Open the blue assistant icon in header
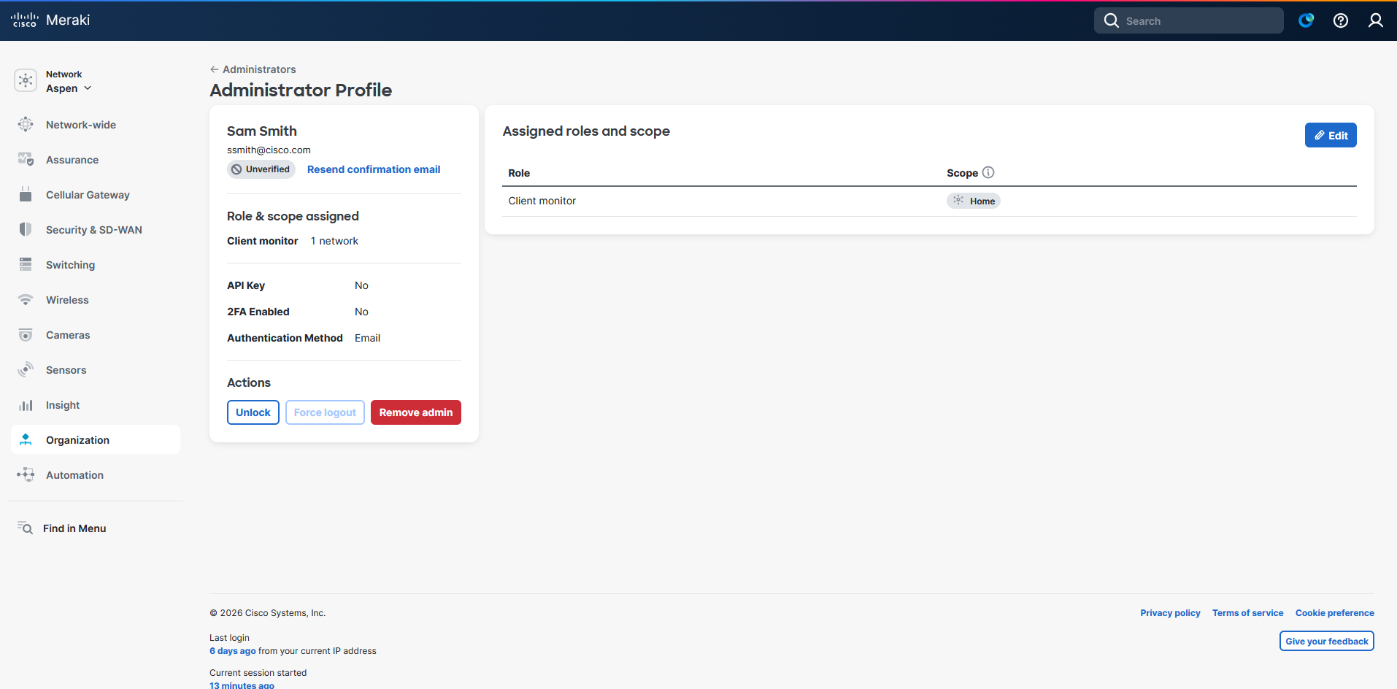Screen dimensions: 1397x689 pyautogui.click(x=1306, y=20)
